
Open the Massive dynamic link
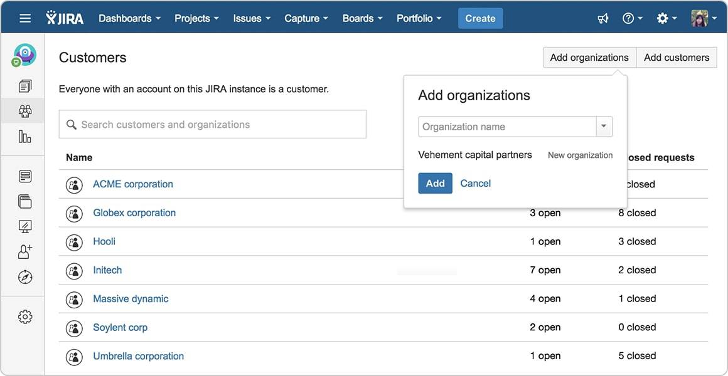pyautogui.click(x=131, y=299)
